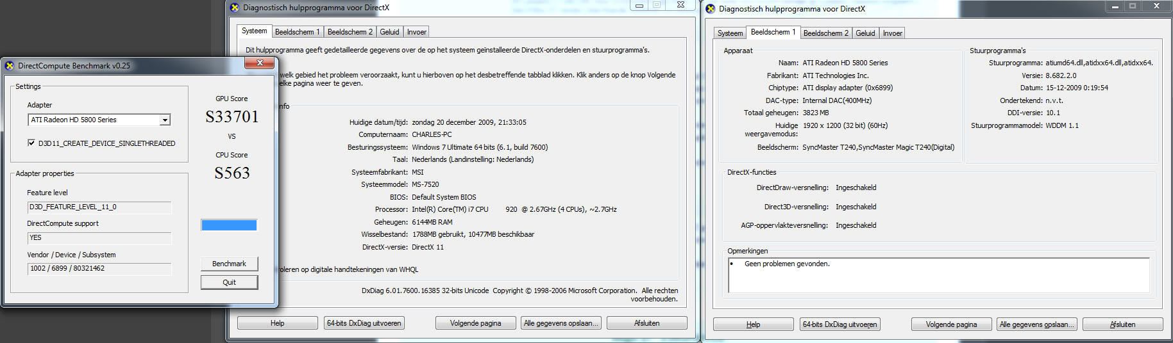Click the CPU Score value S563
This screenshot has height=343, width=1173.
232,173
